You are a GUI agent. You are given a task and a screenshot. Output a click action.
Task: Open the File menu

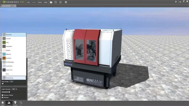pyautogui.click(x=28, y=2)
